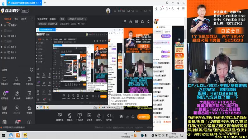This screenshot has height=139, width=248.
Task: Click the share icon above the preview
Action: 148,22
